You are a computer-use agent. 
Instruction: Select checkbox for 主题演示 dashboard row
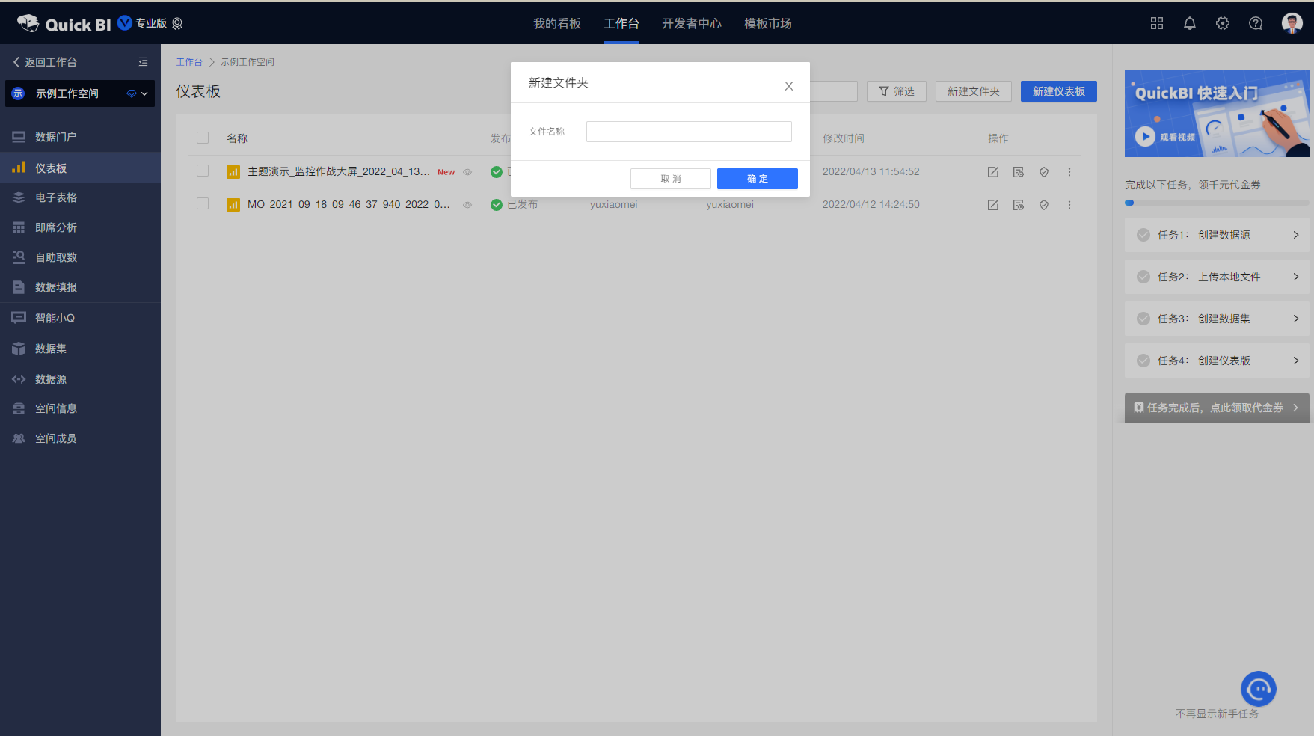203,171
